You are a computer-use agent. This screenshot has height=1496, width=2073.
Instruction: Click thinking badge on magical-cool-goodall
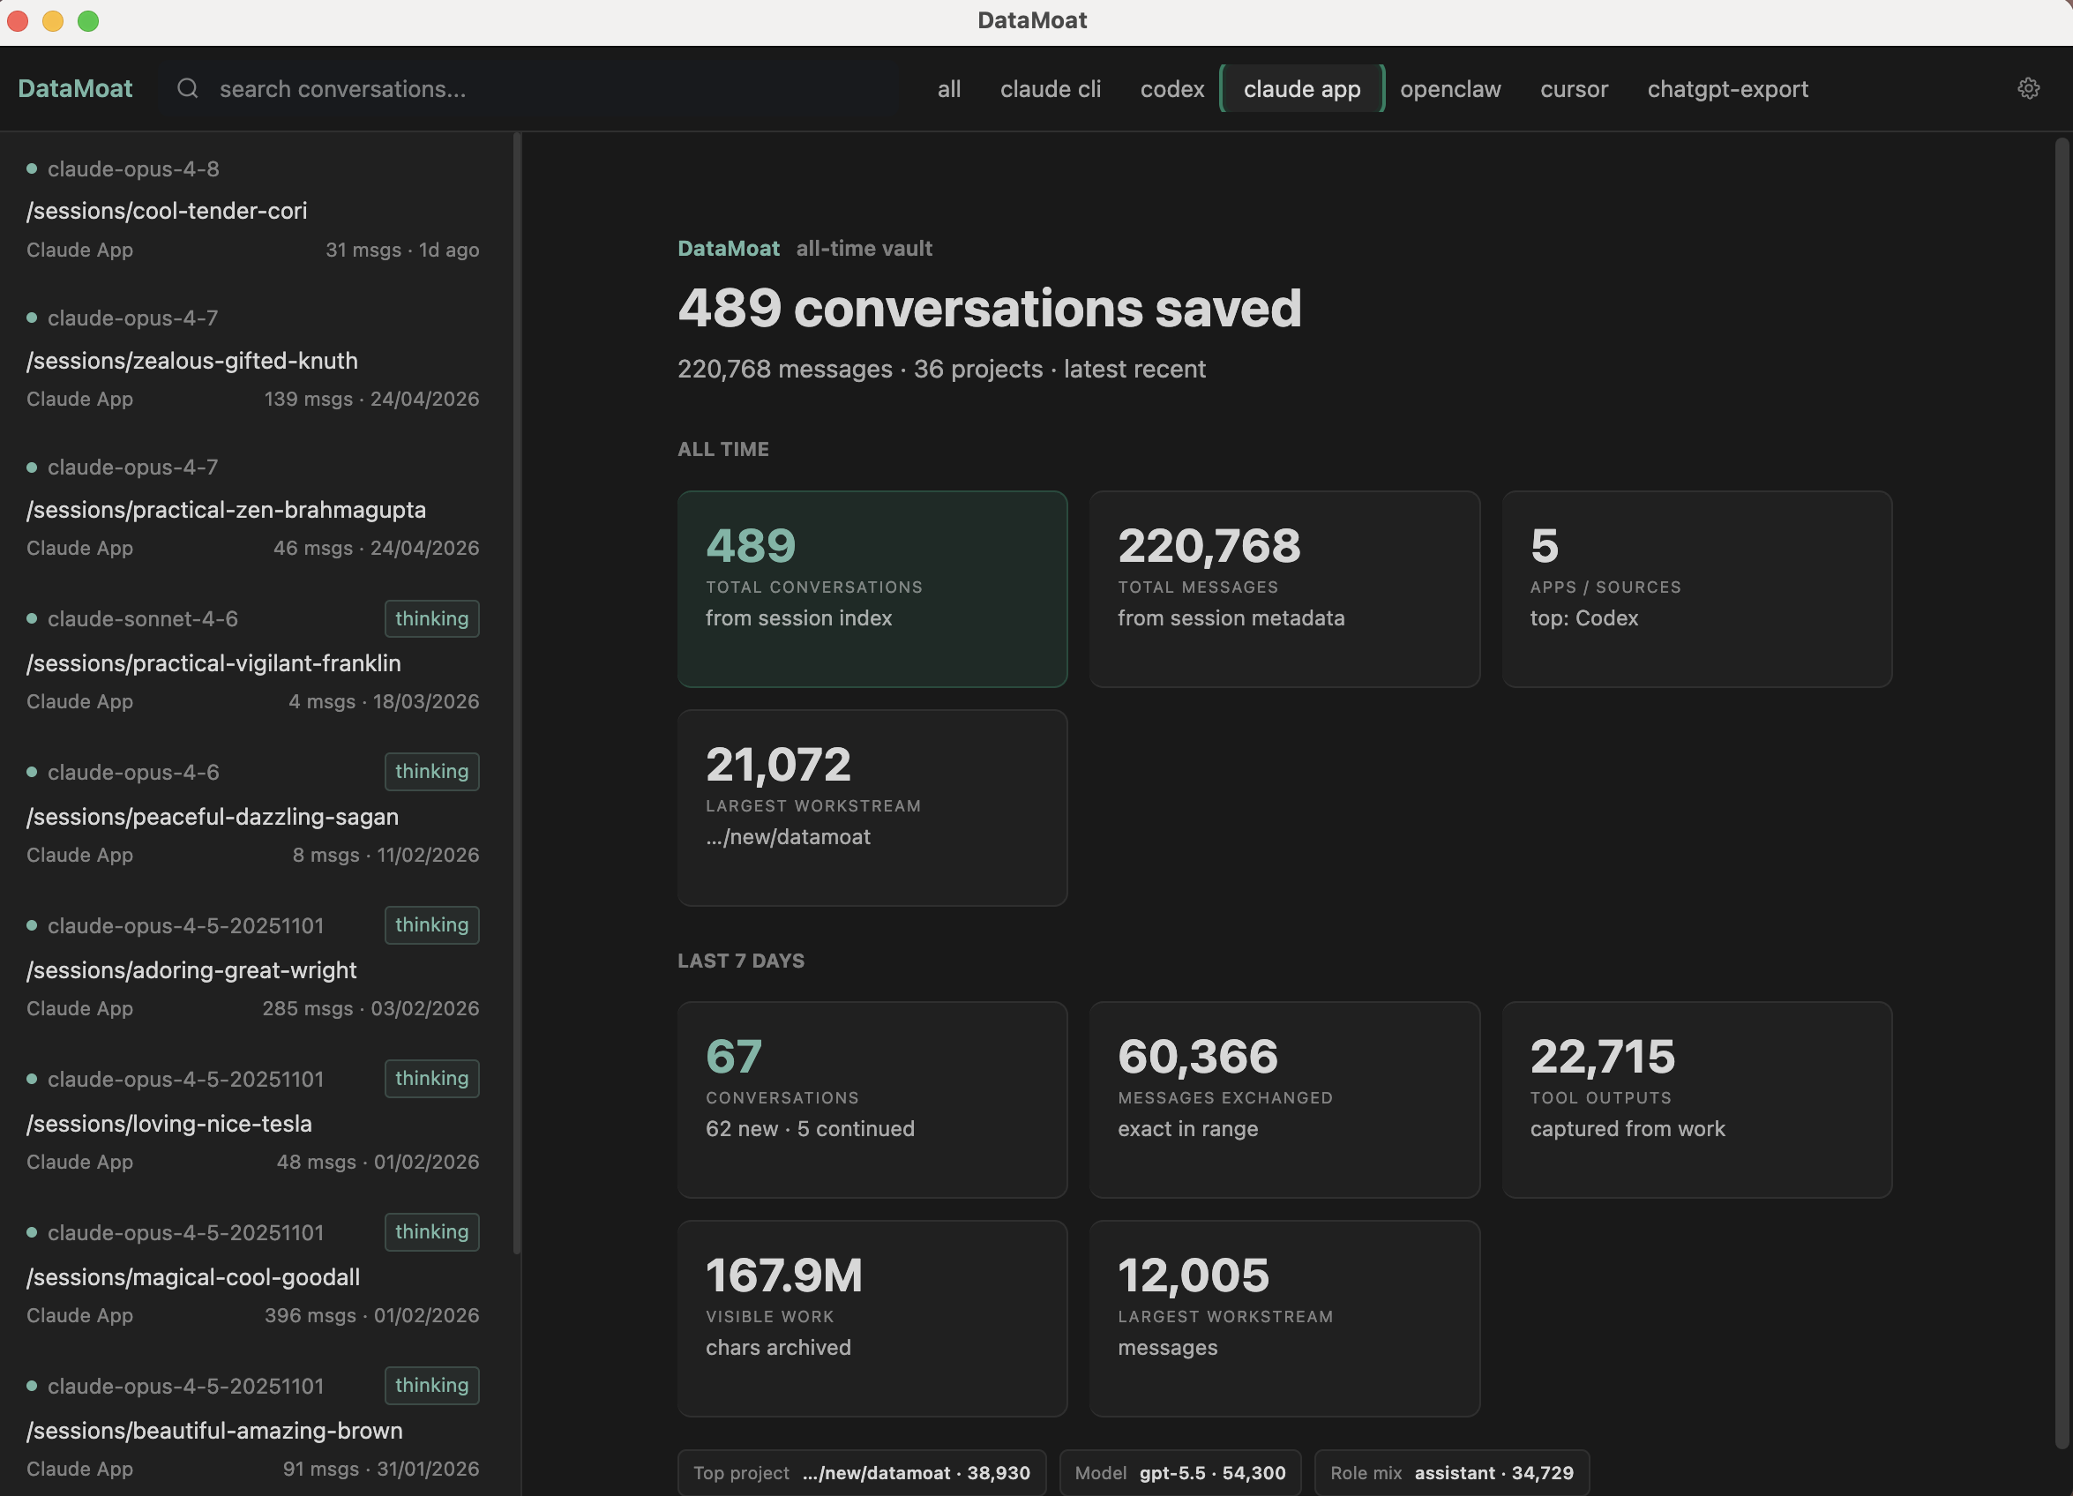[431, 1232]
